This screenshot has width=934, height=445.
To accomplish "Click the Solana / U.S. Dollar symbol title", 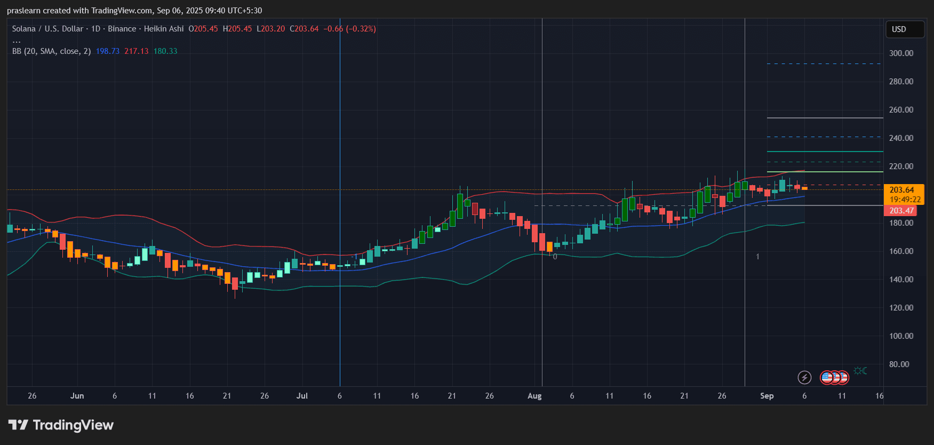I will [x=47, y=29].
